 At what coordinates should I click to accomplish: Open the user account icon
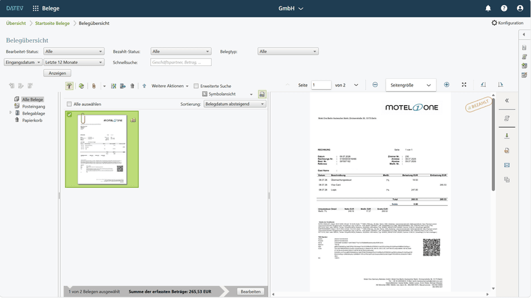[x=520, y=8]
